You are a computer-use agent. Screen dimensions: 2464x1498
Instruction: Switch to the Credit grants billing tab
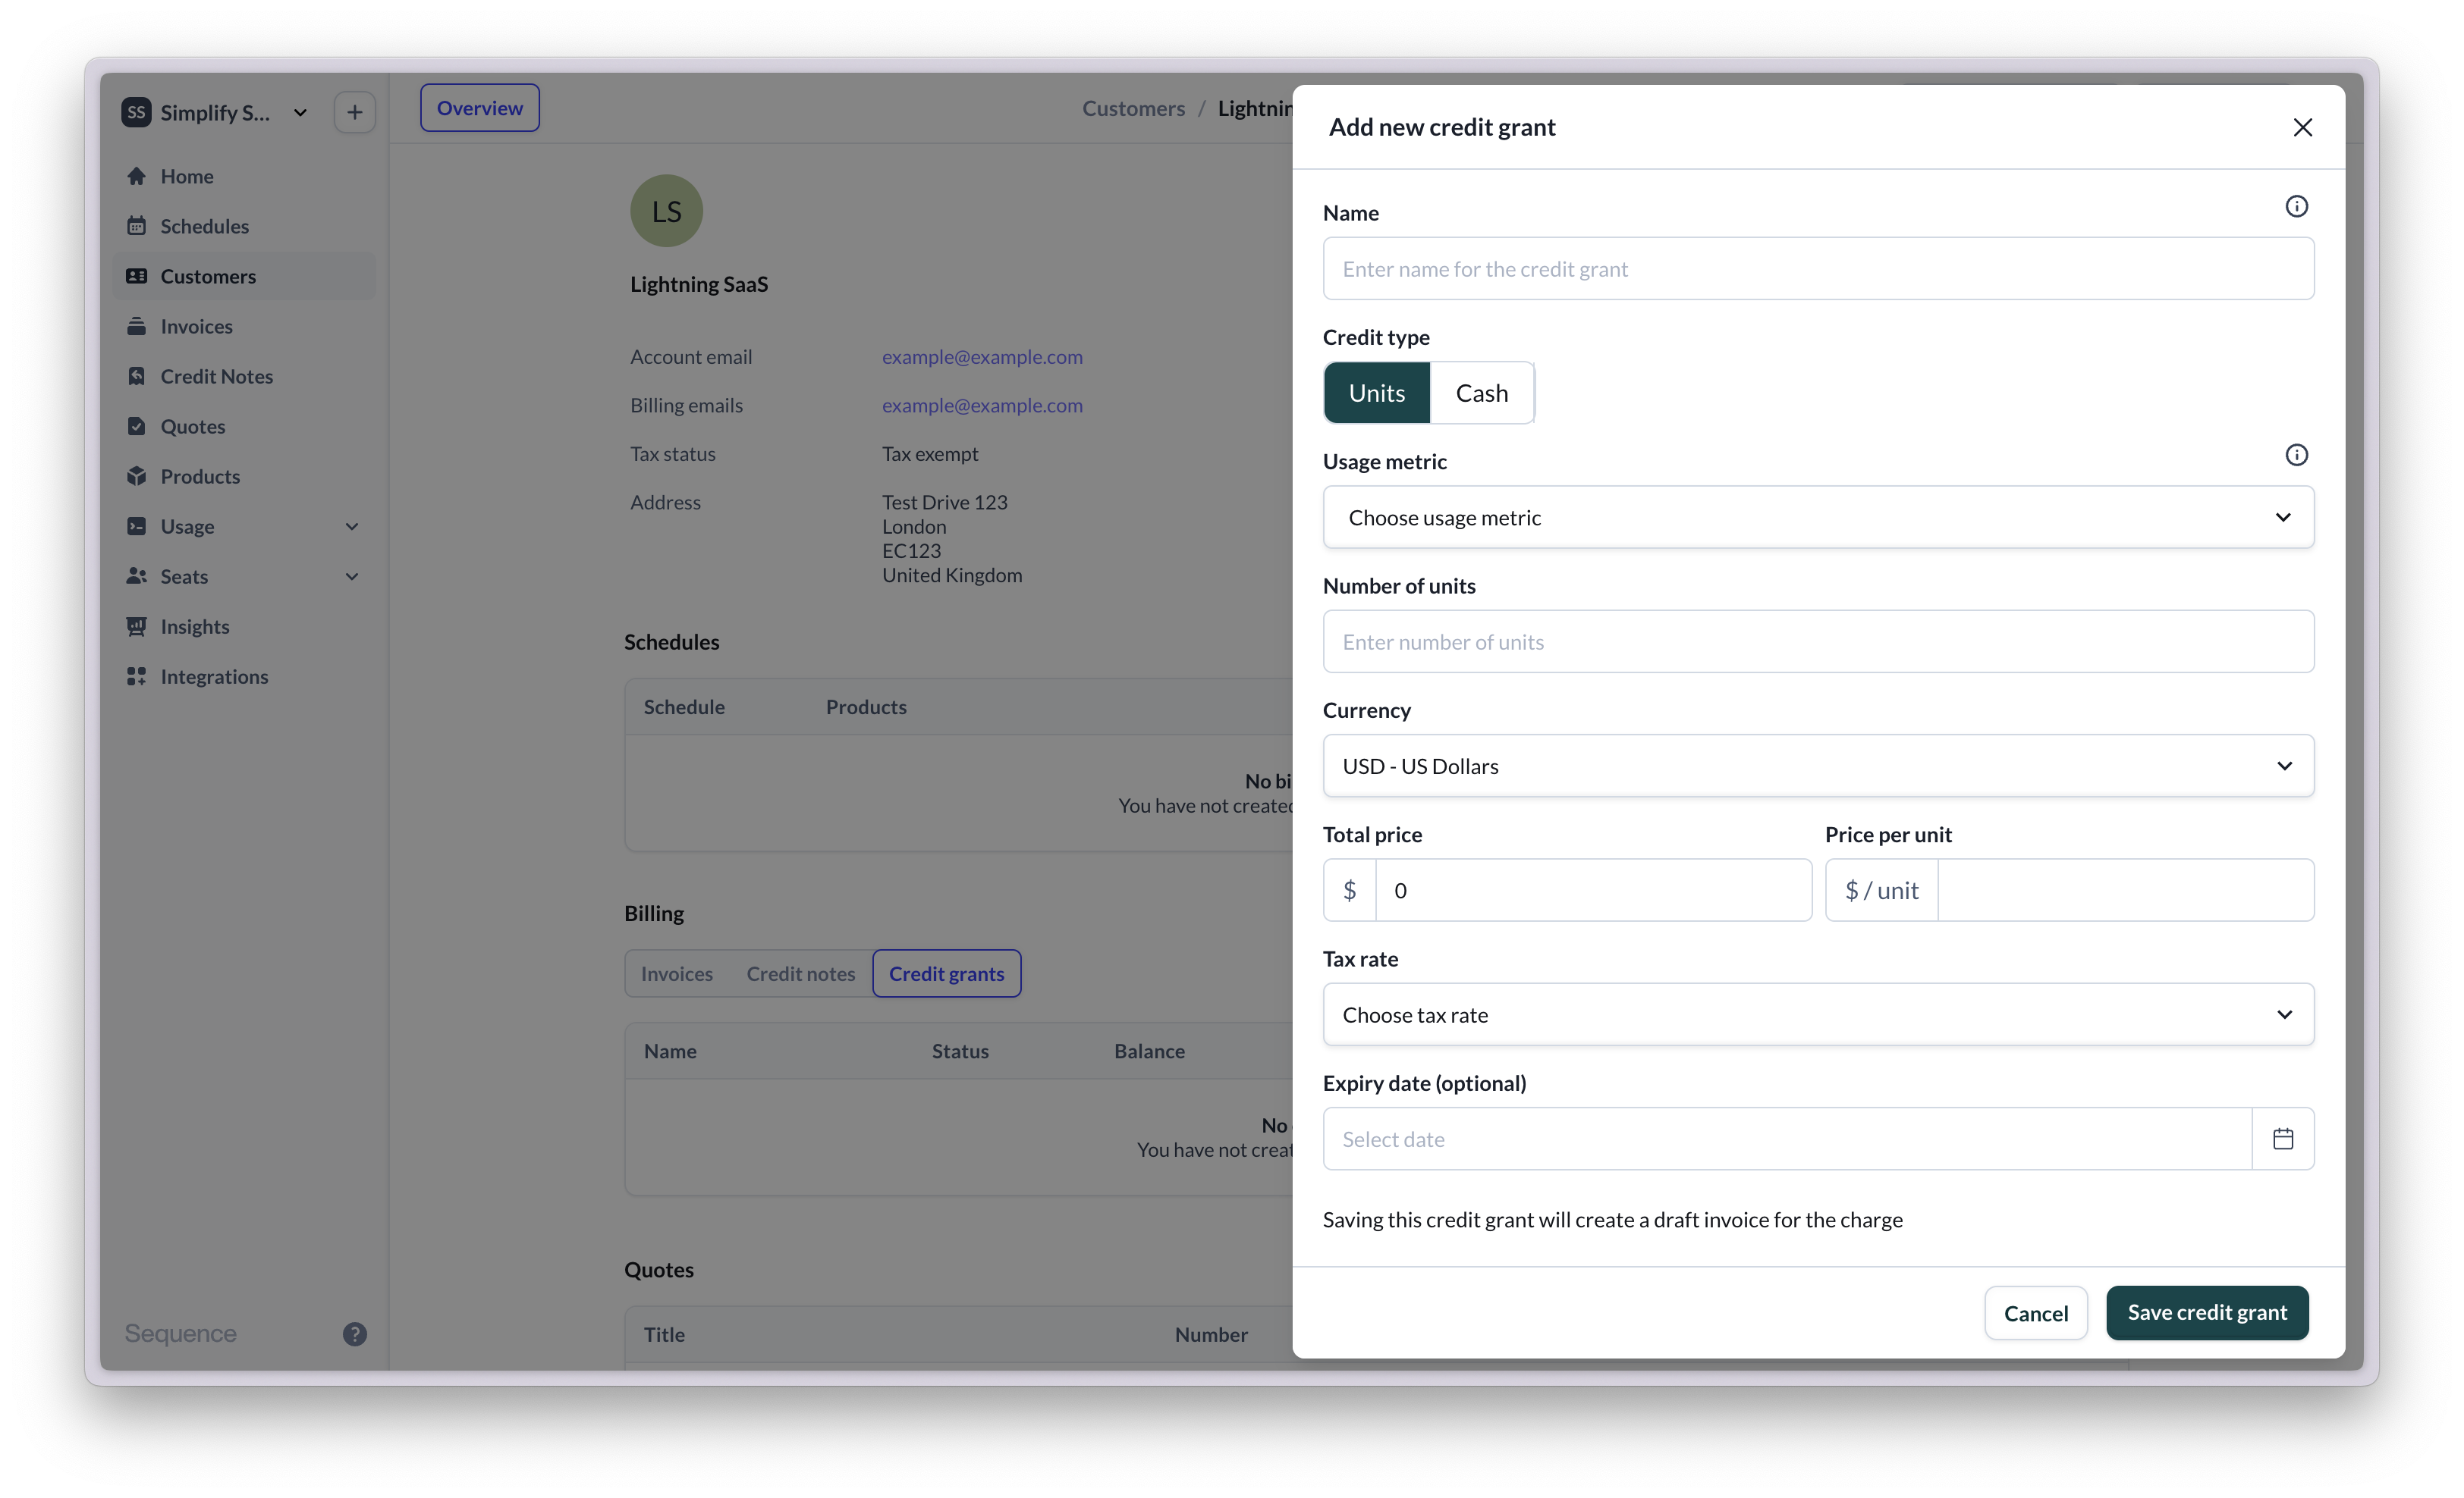[x=946, y=973]
